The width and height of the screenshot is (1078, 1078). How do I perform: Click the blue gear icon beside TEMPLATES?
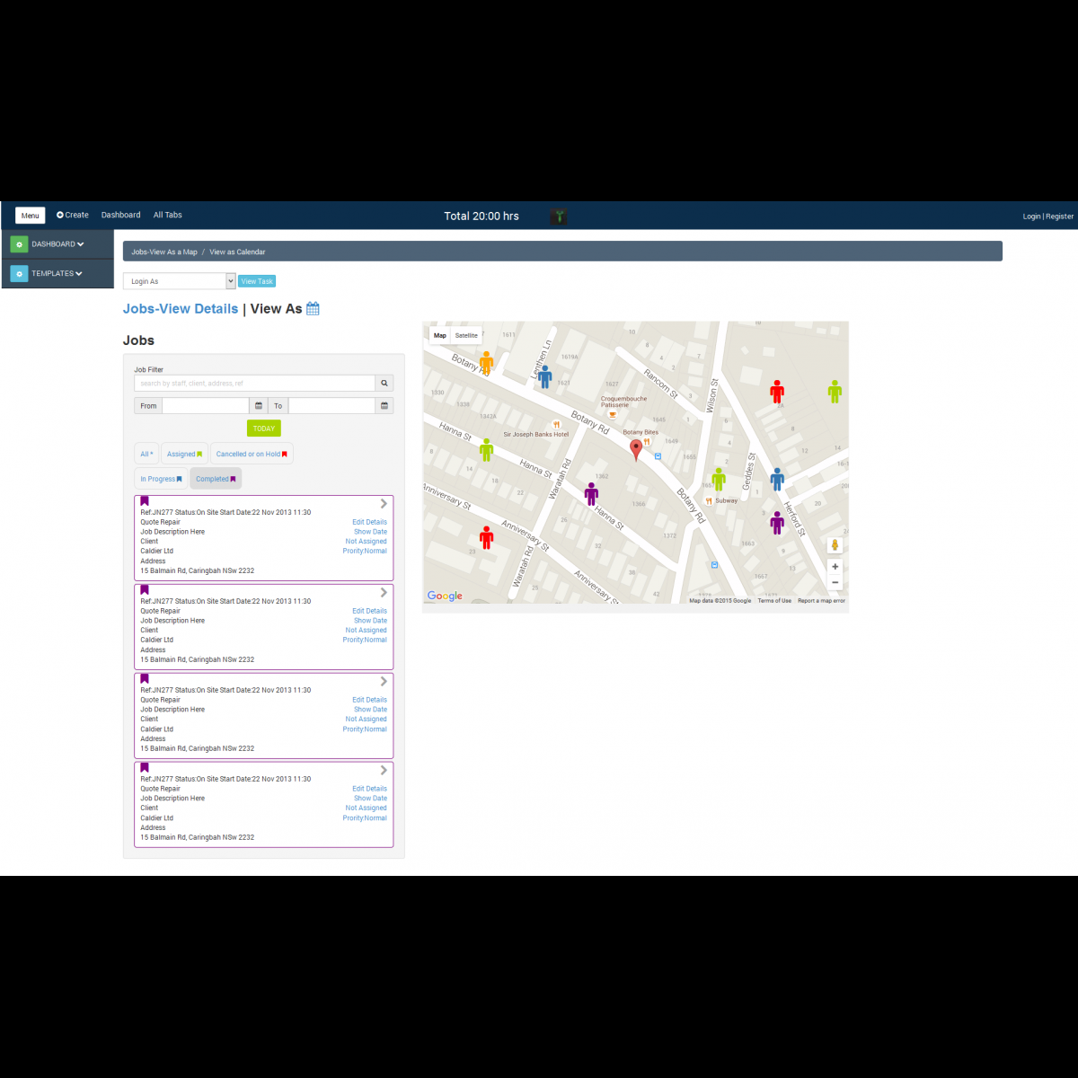pos(19,274)
